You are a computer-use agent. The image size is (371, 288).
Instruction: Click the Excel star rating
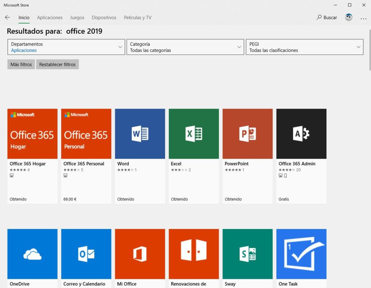(179, 170)
